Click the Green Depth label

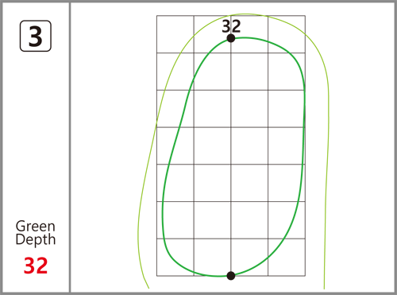tap(36, 233)
